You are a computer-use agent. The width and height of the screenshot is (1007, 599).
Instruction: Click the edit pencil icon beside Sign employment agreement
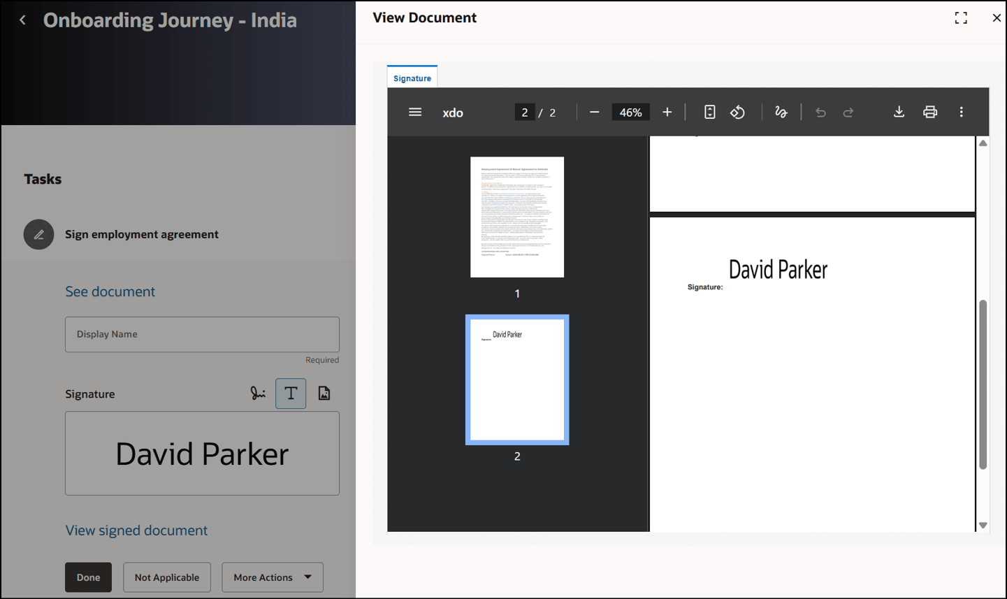click(x=38, y=235)
